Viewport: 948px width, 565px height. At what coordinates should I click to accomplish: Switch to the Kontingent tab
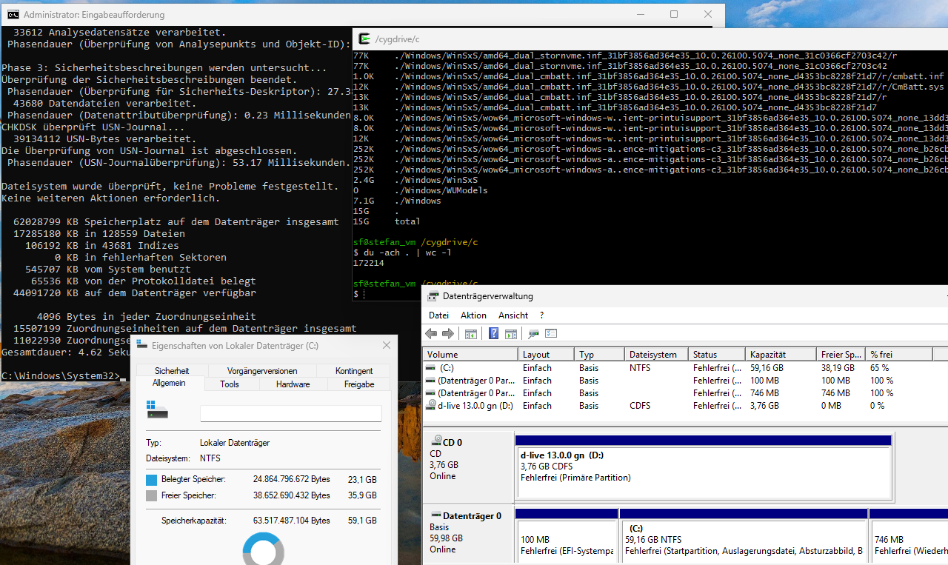(x=354, y=370)
